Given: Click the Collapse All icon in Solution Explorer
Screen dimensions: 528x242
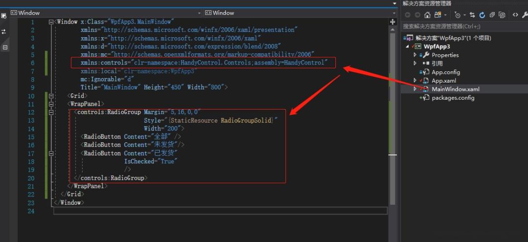Looking at the screenshot, I should (492, 15).
